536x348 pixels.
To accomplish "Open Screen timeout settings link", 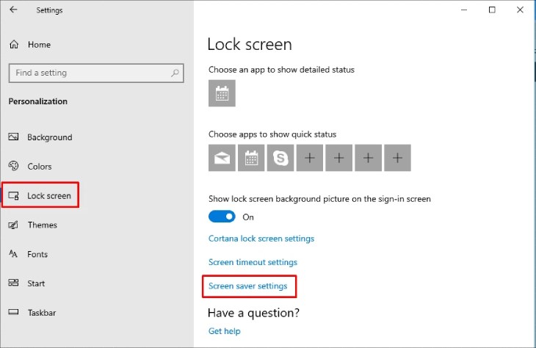I will pos(253,262).
